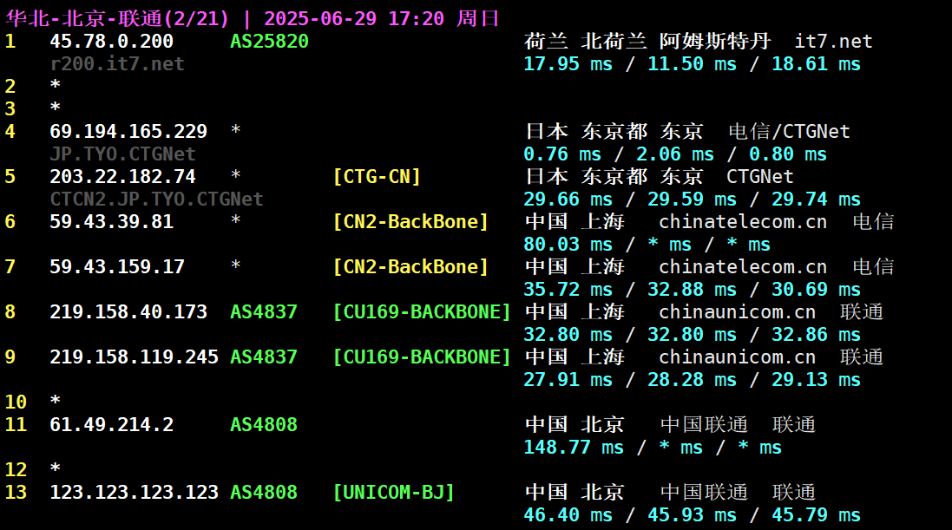Select AS4808 on hop 11
Screen dimensions: 952x530
tap(264, 424)
